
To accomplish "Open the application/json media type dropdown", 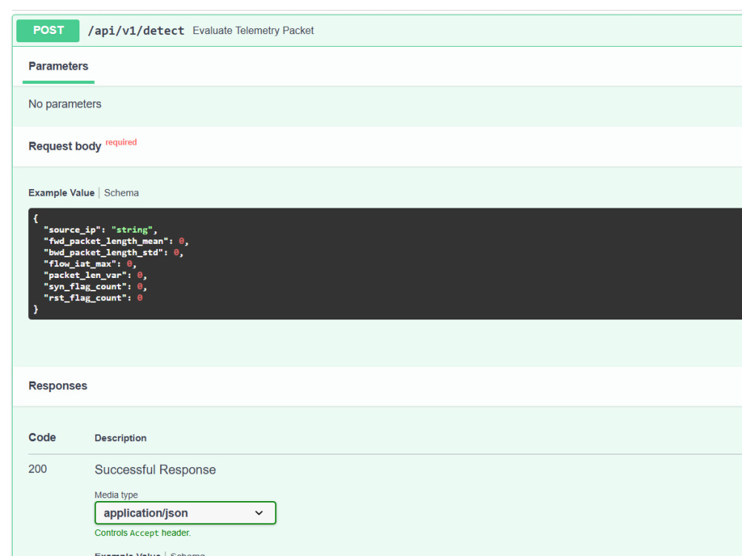I will [x=185, y=513].
